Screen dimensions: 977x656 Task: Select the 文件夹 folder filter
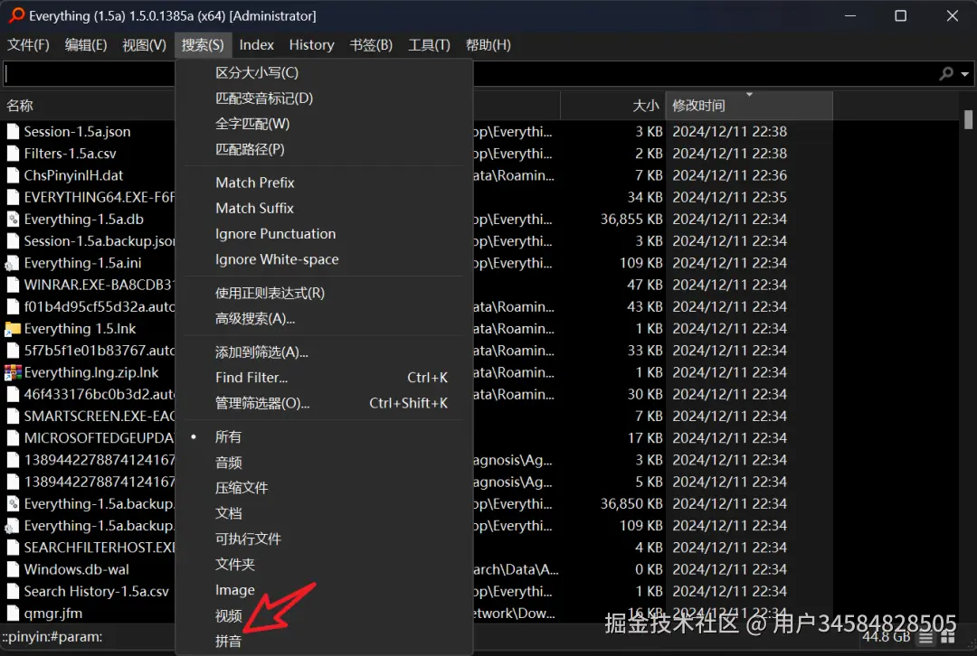click(x=325, y=565)
